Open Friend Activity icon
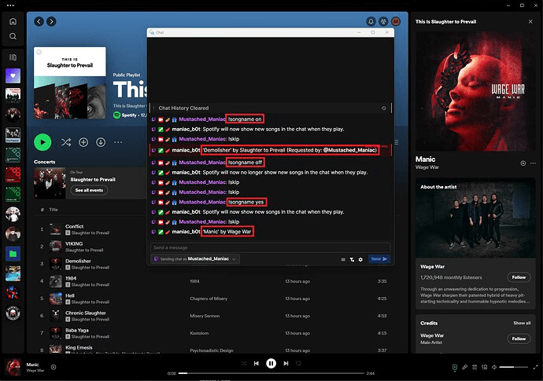This screenshot has height=381, width=543. (383, 21)
